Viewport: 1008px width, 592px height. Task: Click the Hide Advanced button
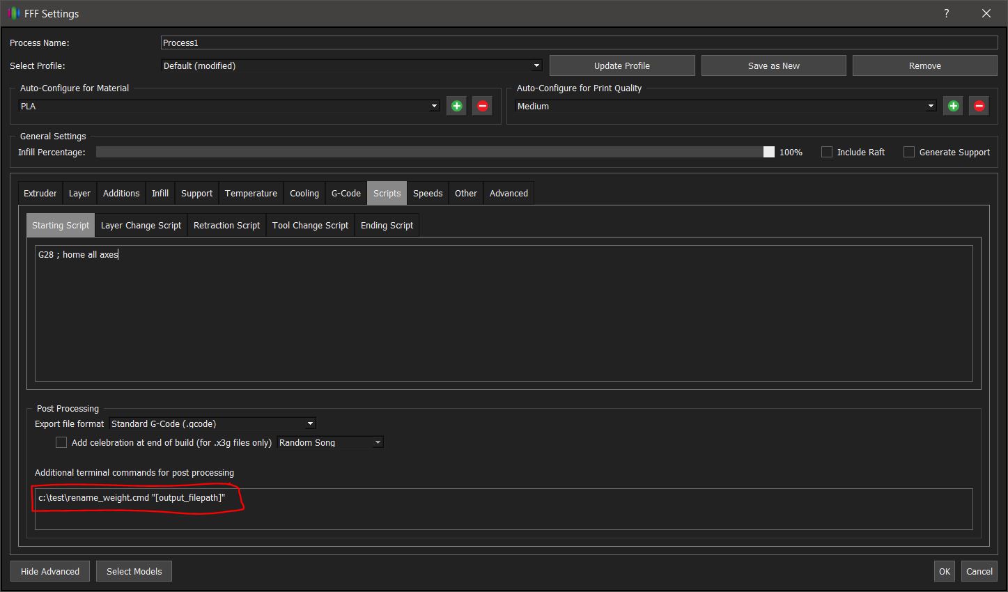coord(50,571)
